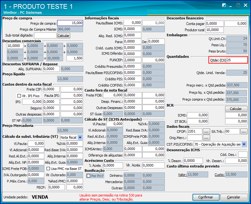Click the Pauta IPI value field
The width and height of the screenshot is (251, 204).
pos(72,96)
